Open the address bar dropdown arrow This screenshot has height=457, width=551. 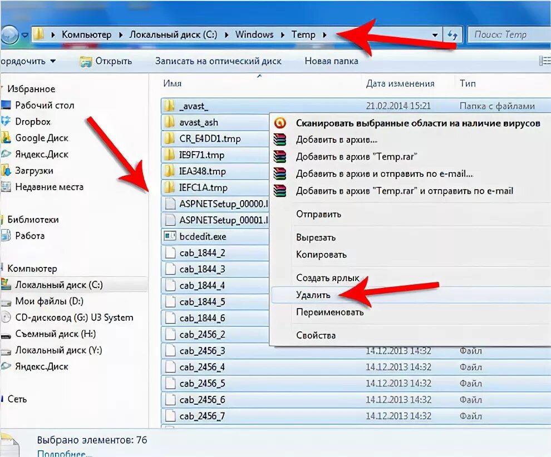pyautogui.click(x=435, y=34)
